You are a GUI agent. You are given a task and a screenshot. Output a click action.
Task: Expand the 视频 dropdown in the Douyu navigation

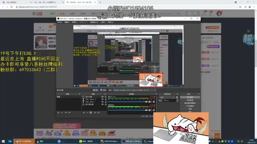pos(83,13)
